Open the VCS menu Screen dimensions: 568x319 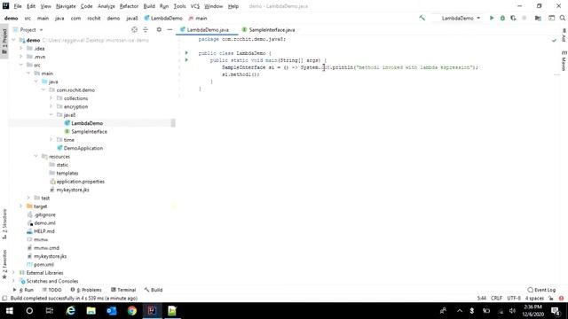[195, 6]
